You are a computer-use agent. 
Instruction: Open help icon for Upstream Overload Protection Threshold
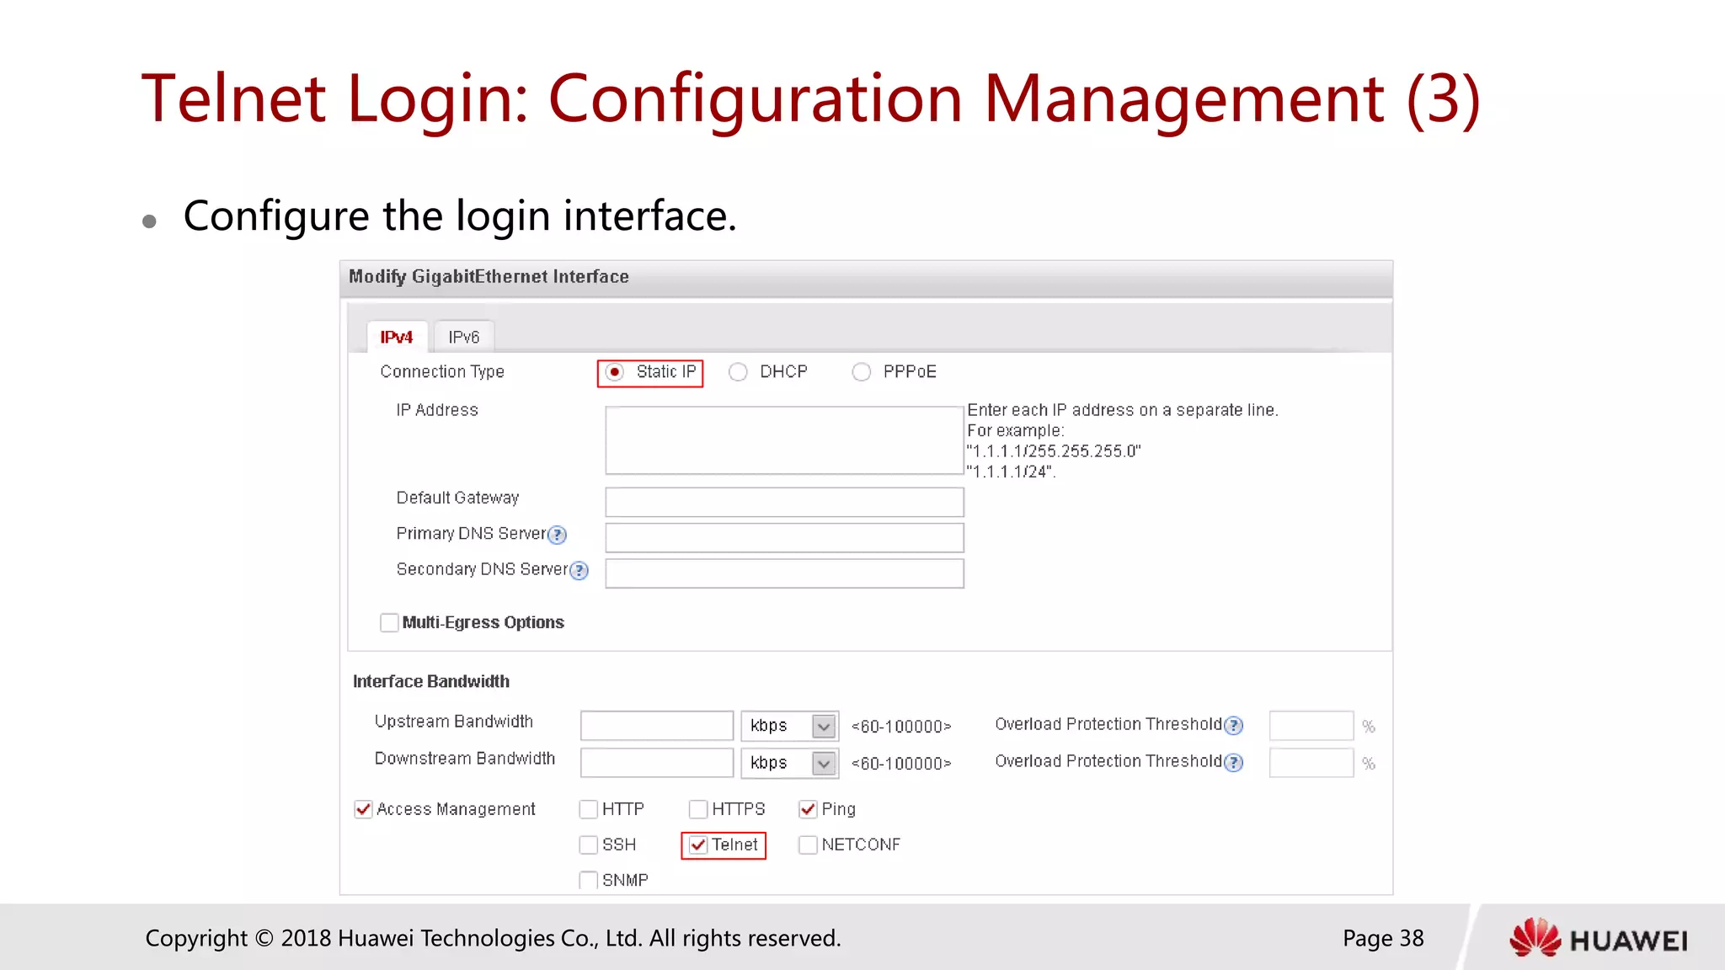pos(1234,725)
